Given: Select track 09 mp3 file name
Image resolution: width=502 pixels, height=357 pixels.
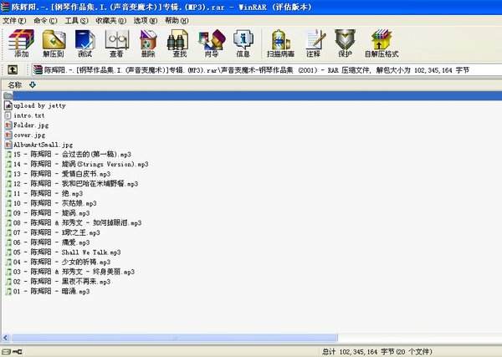Looking at the screenshot, I should point(52,213).
